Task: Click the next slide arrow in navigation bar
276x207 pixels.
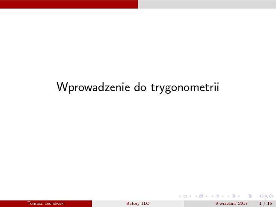Action: coord(190,196)
